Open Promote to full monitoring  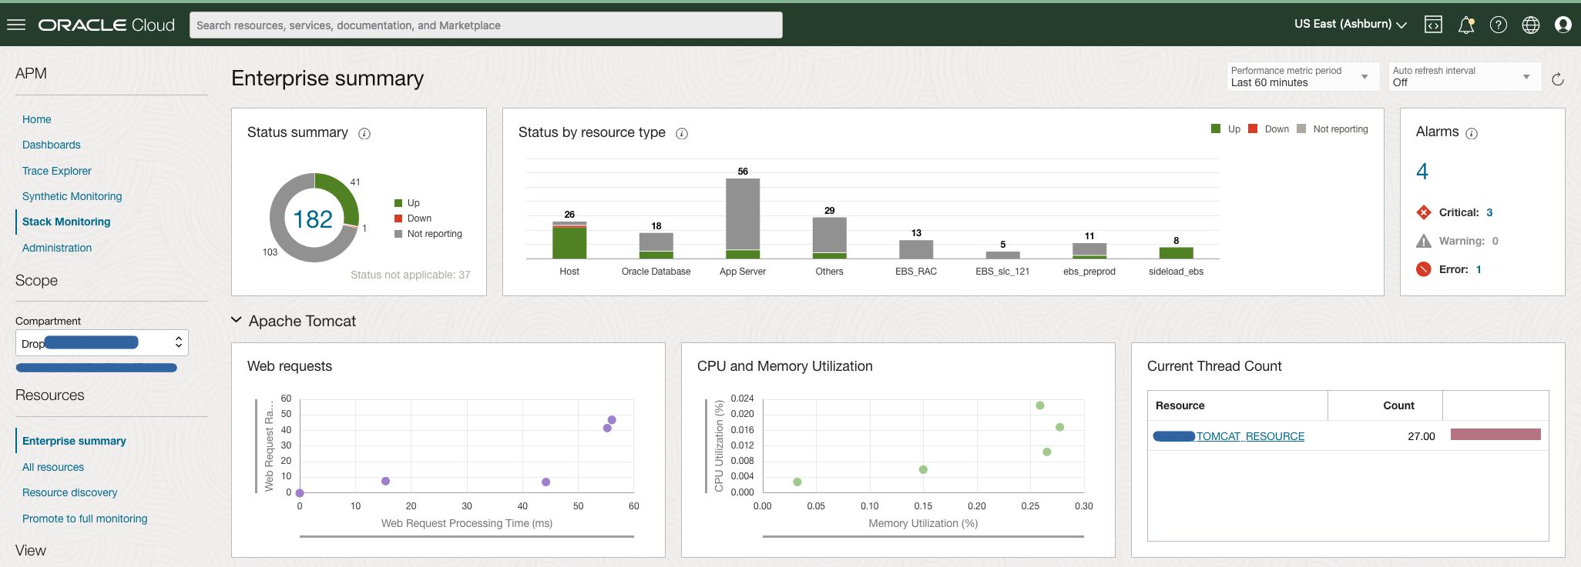point(85,519)
